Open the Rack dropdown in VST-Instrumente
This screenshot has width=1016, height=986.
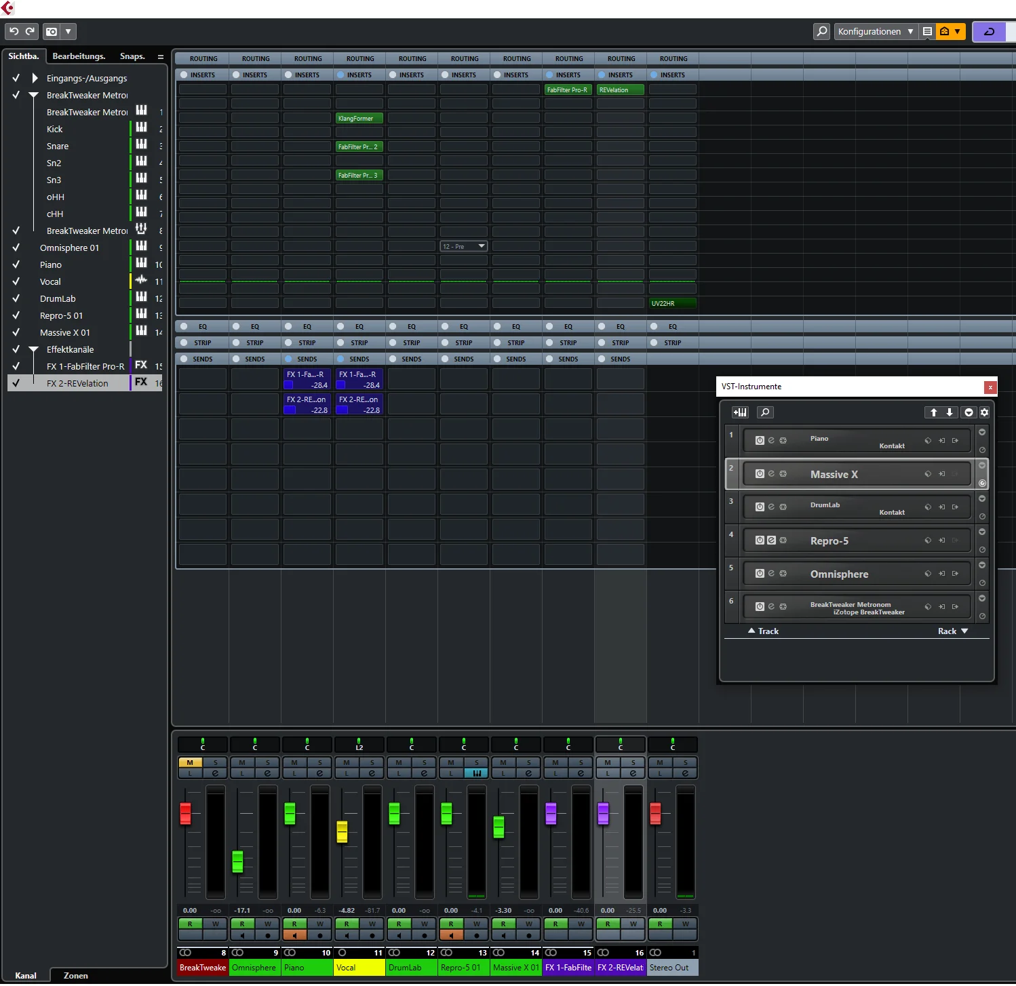click(x=953, y=631)
